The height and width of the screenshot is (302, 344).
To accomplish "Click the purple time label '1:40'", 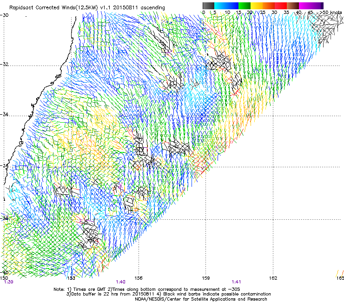I will tap(121, 282).
